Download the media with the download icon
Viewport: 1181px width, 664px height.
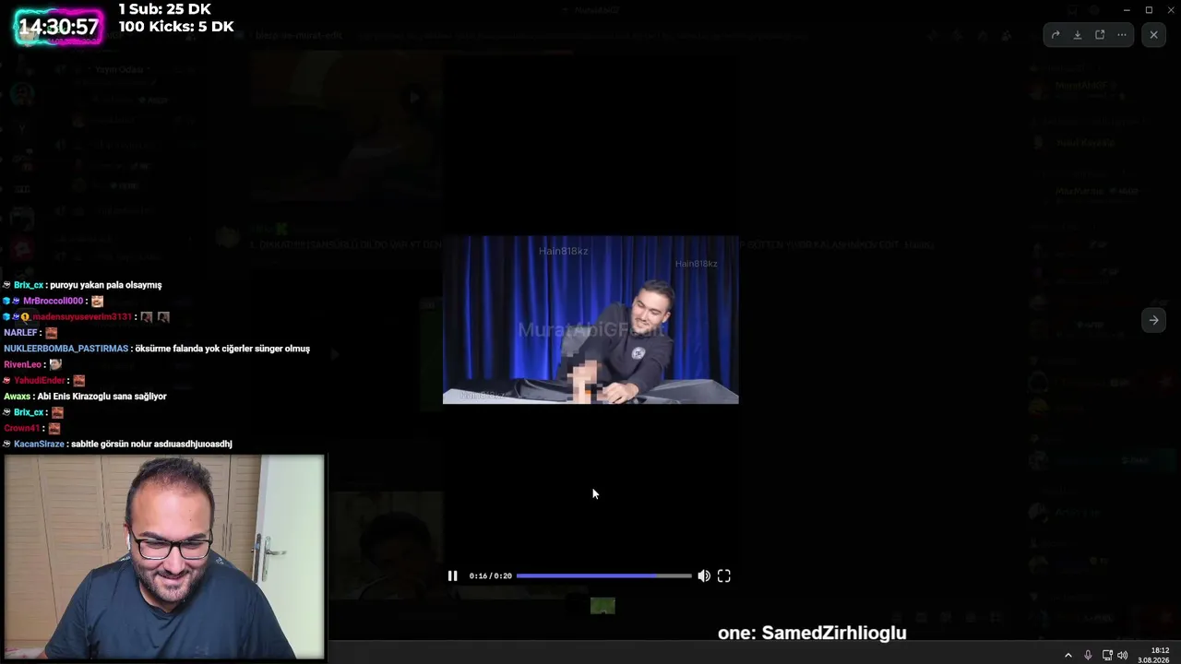pyautogui.click(x=1078, y=35)
